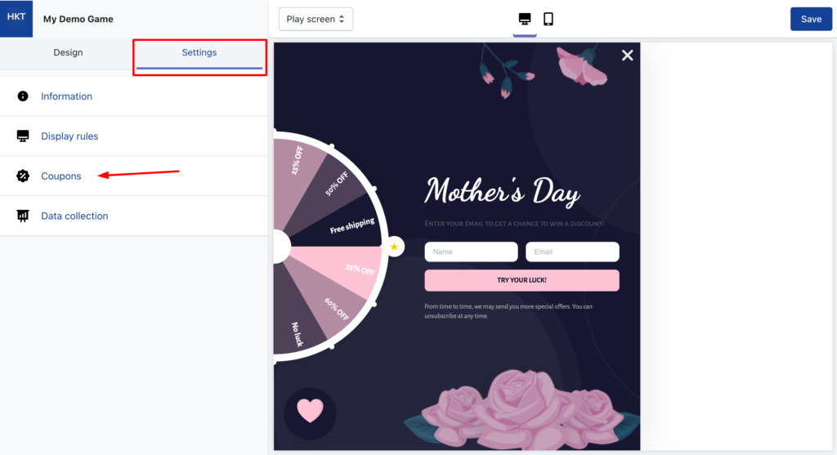Image resolution: width=837 pixels, height=455 pixels.
Task: Click the Data collection chart icon
Action: [22, 216]
